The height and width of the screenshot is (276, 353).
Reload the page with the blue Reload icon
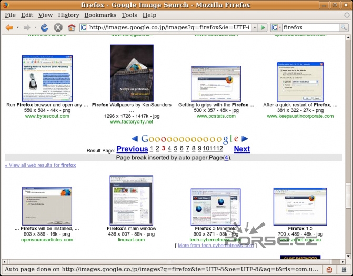[x=45, y=27]
